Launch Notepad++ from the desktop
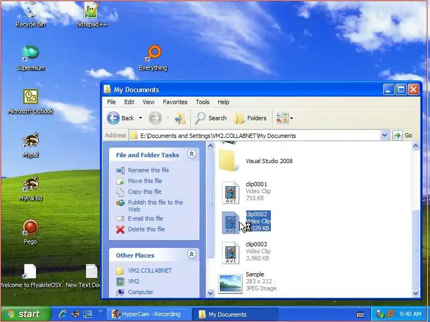 tap(91, 14)
